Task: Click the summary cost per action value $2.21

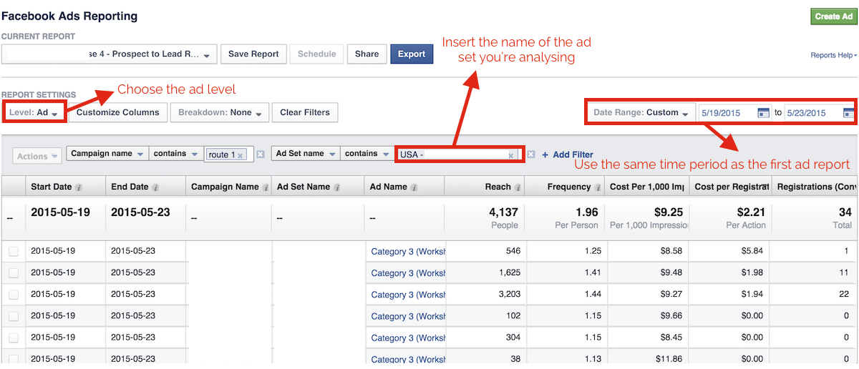Action: [x=752, y=212]
